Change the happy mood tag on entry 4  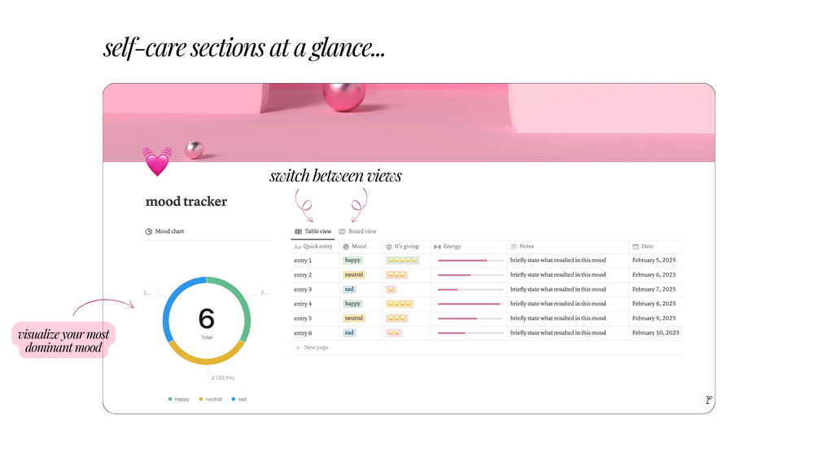click(x=352, y=304)
